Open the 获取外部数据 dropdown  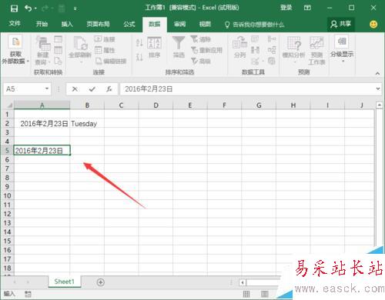click(x=15, y=50)
